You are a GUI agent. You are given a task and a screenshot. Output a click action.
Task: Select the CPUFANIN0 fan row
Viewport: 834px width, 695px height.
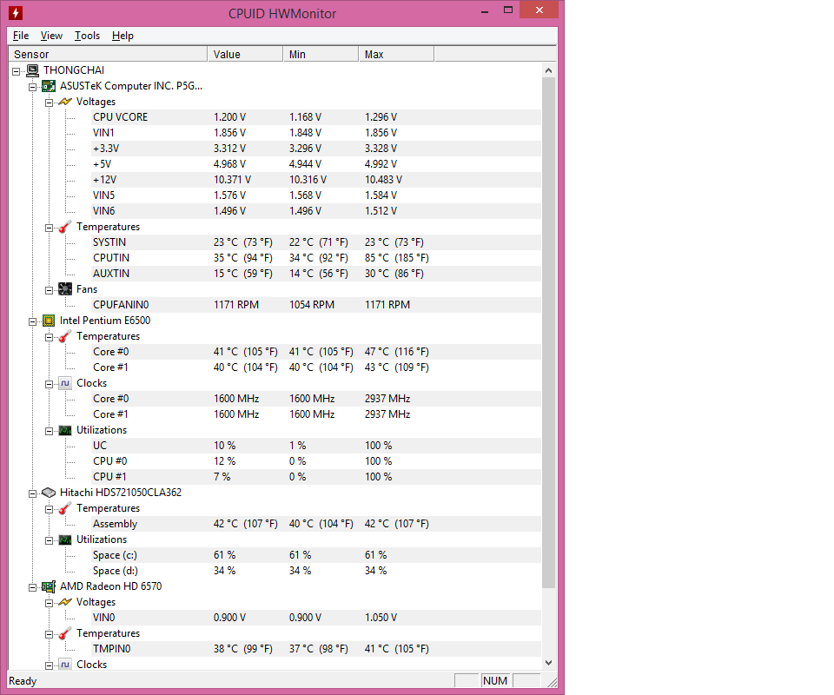pyautogui.click(x=316, y=305)
